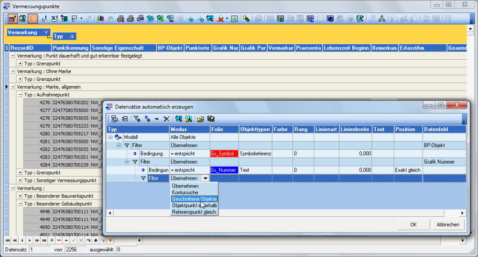Collapse the Modell tree node

(x=110, y=137)
